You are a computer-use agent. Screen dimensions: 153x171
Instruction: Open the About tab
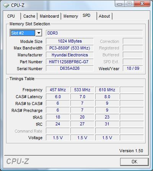tap(104, 16)
